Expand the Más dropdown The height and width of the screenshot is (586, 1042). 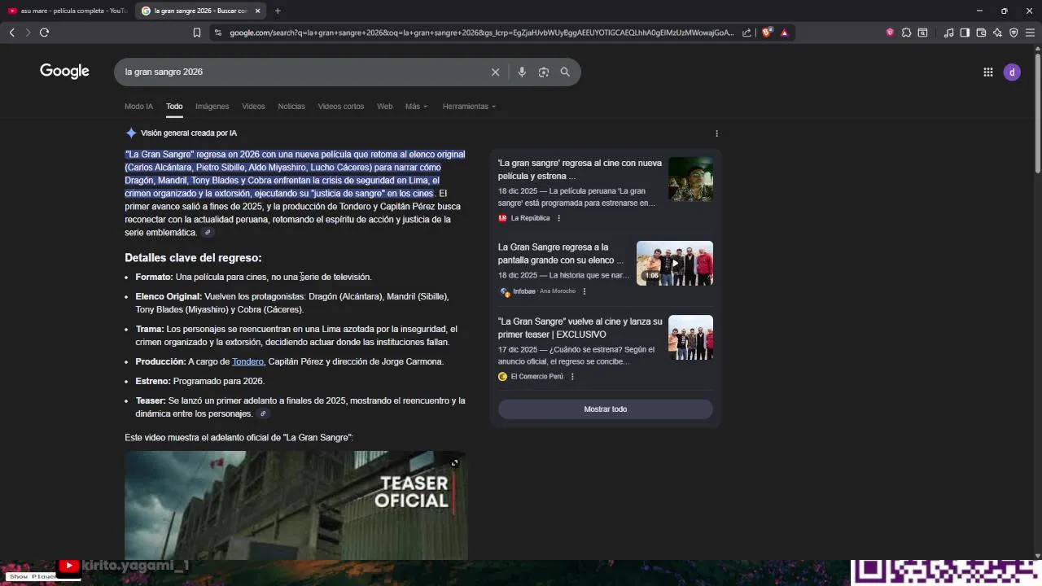tap(416, 107)
